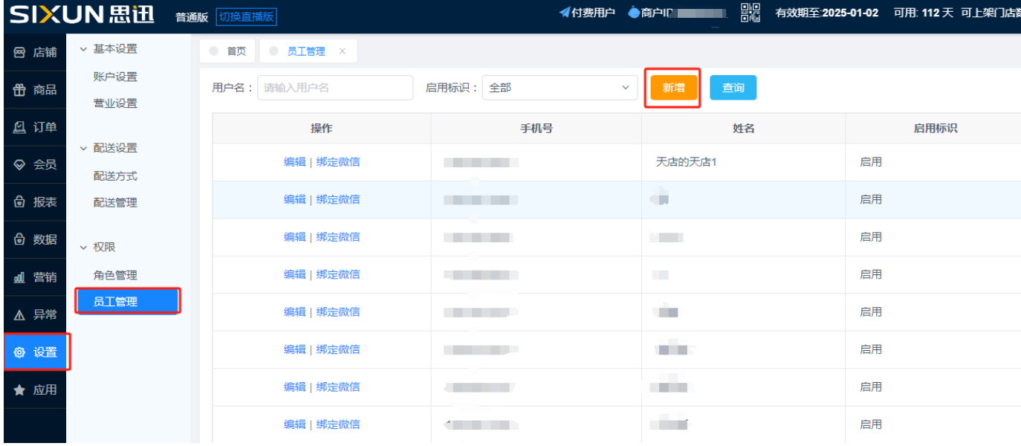Click the QR code icon in header
This screenshot has width=1021, height=446.
pyautogui.click(x=751, y=13)
